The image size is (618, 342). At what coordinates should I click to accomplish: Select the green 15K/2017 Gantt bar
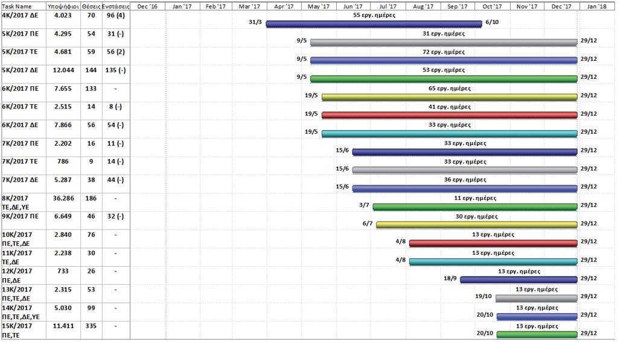(537, 335)
